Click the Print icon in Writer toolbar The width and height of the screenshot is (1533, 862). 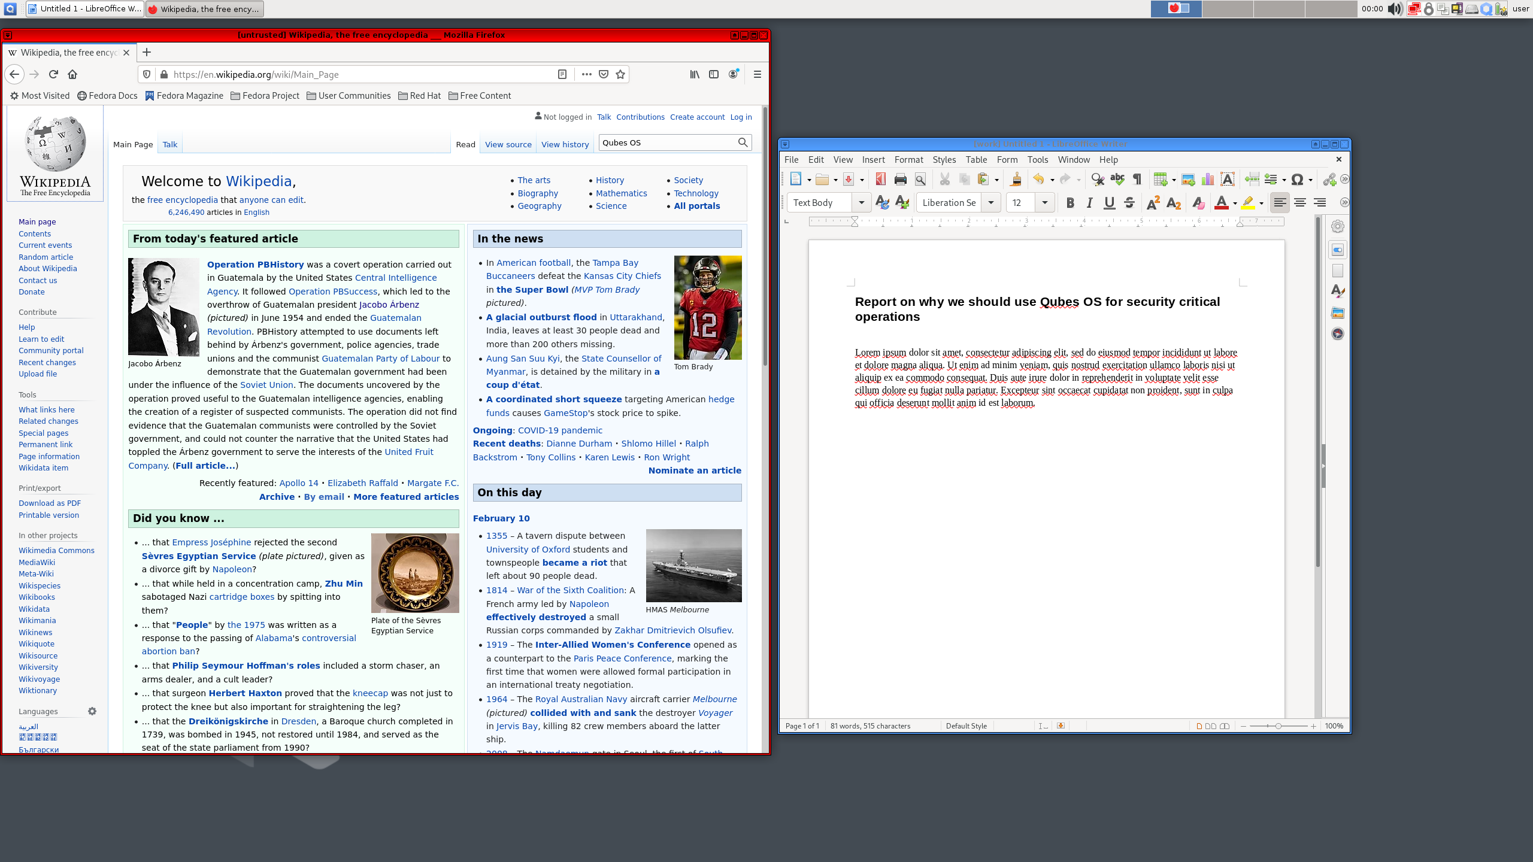tap(900, 179)
